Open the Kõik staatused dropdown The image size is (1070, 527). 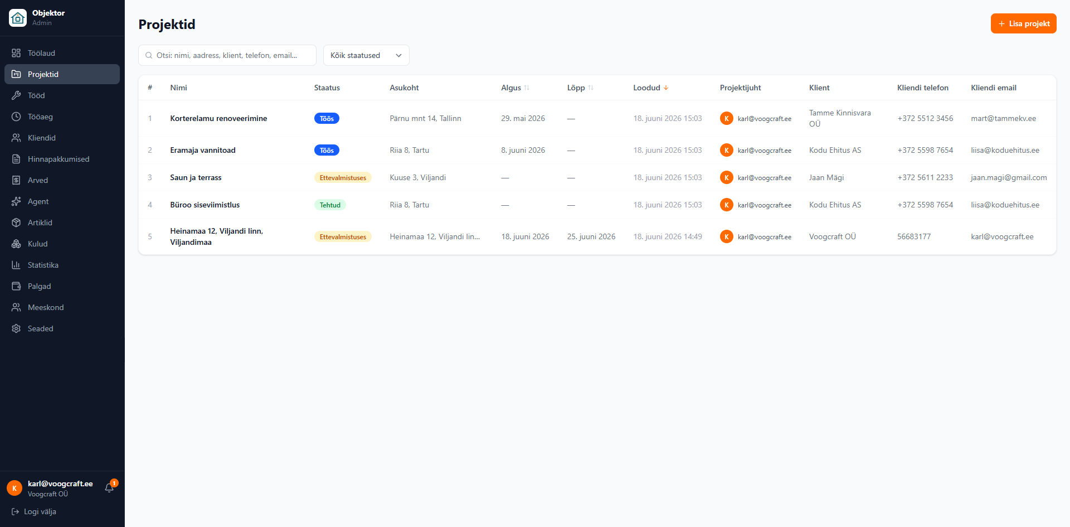coord(366,55)
